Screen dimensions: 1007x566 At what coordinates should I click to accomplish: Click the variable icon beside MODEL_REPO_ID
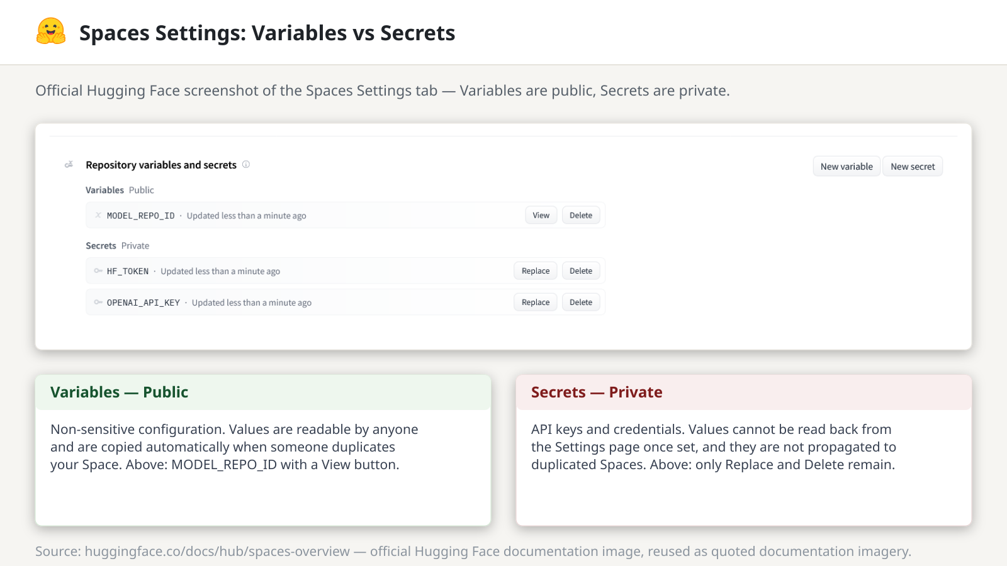pyautogui.click(x=98, y=215)
